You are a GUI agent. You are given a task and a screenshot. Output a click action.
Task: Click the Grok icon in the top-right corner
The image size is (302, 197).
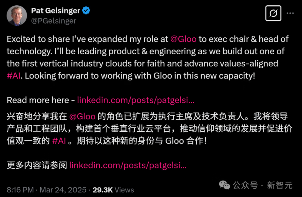(x=273, y=13)
